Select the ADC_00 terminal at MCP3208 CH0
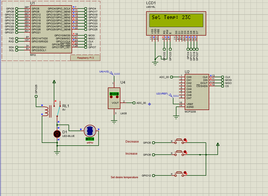268x196 pixels. coord(171,77)
